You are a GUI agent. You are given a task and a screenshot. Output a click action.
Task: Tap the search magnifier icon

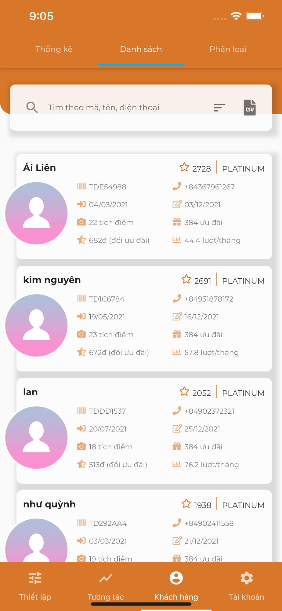pos(32,108)
